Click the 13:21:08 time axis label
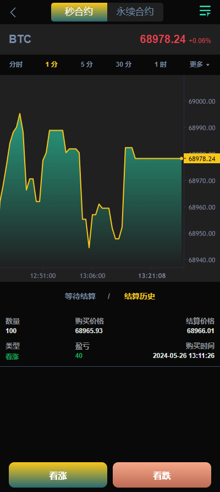Viewport: 220px width, 492px height. point(152,276)
